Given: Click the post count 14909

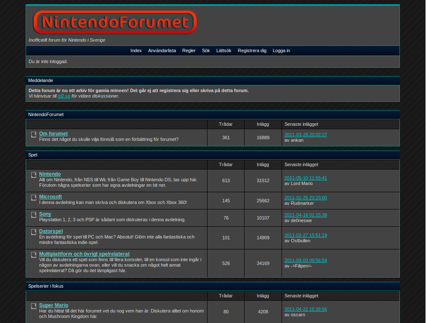Looking at the screenshot, I should point(263,238).
